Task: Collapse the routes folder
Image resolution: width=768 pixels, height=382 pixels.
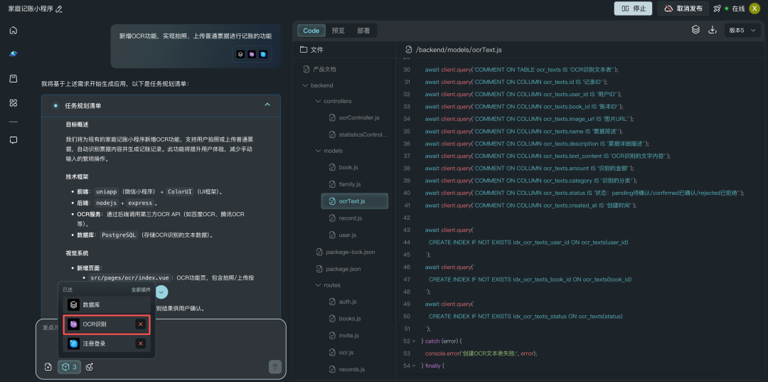Action: click(x=319, y=285)
